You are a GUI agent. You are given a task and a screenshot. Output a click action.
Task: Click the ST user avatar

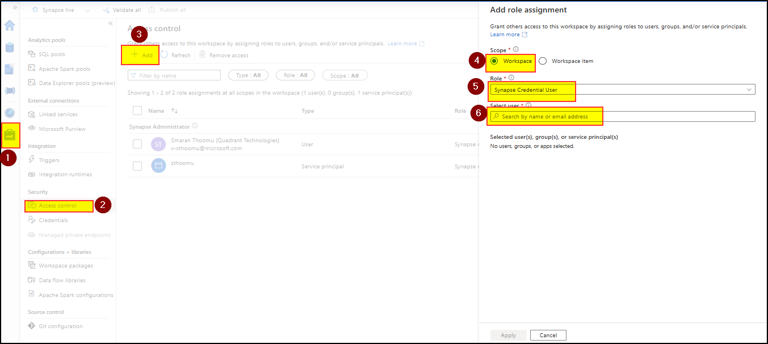(x=158, y=145)
